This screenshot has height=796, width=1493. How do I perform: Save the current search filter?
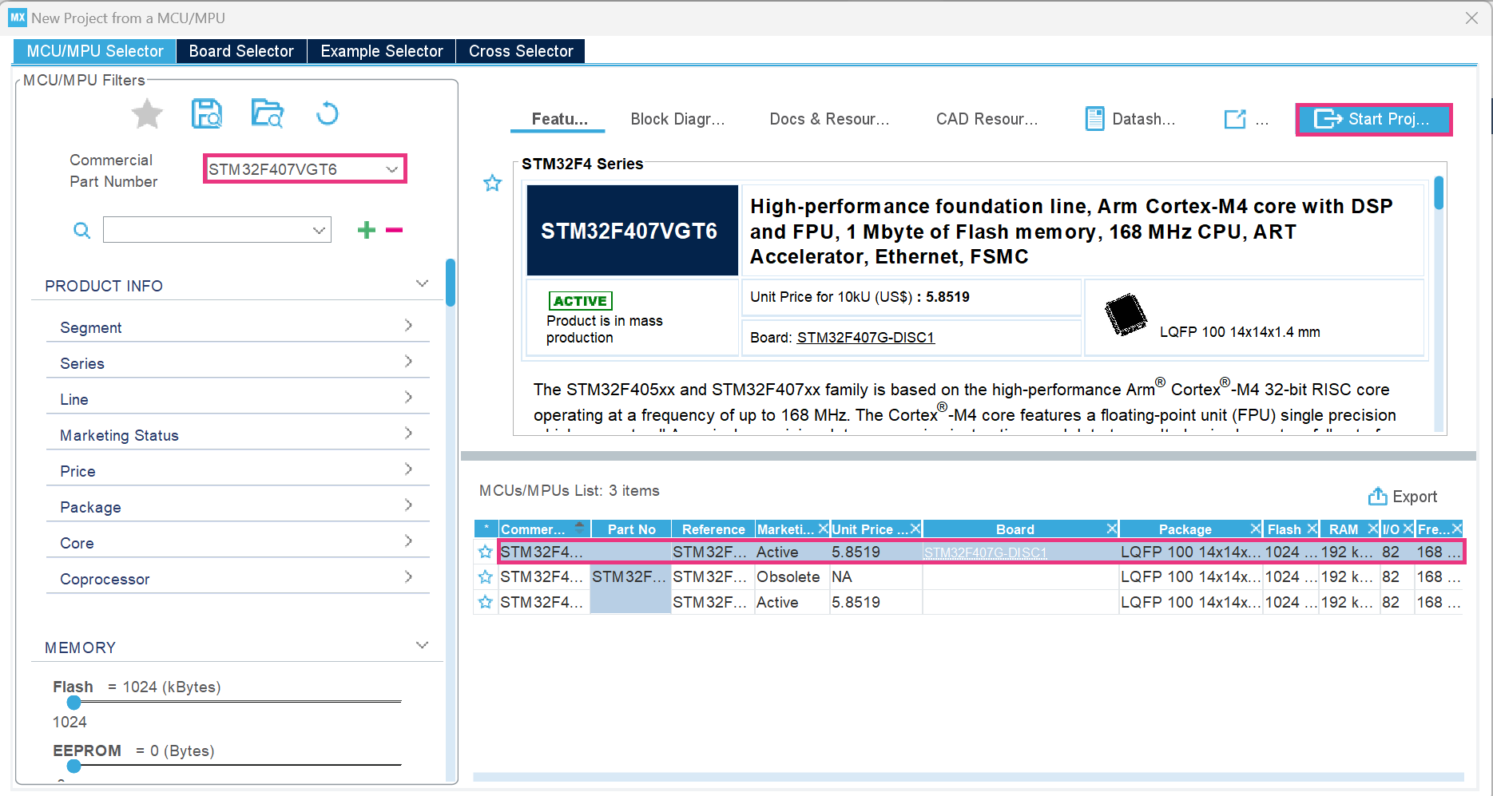pyautogui.click(x=207, y=114)
